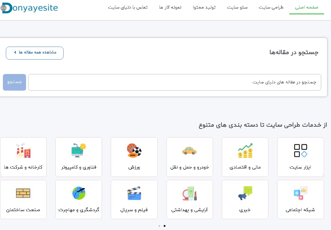Open the خبری megaphone icon
Image resolution: width=331 pixels, height=230 pixels.
(x=245, y=193)
